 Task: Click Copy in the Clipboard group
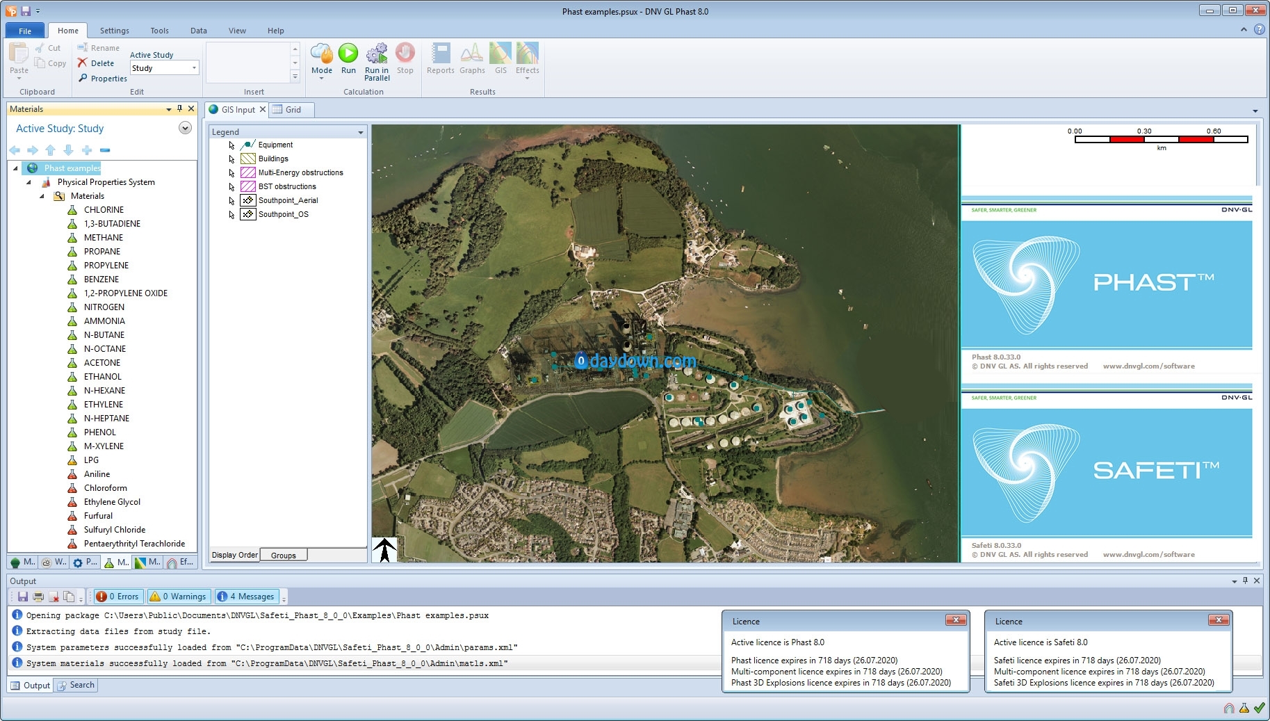tap(51, 63)
